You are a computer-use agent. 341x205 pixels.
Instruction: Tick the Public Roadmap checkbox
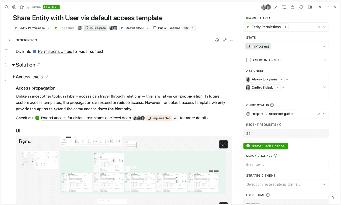(155, 28)
